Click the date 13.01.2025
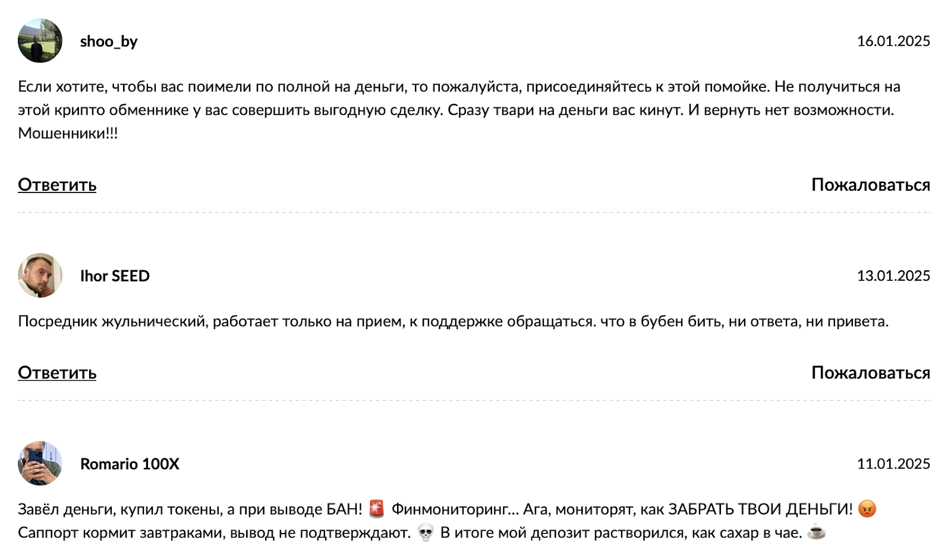This screenshot has height=559, width=951. (x=893, y=276)
